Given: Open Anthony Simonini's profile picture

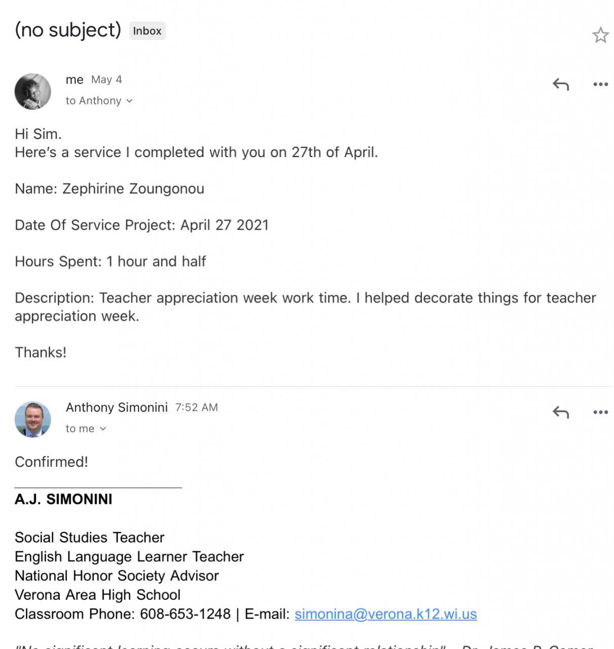Looking at the screenshot, I should tap(33, 419).
